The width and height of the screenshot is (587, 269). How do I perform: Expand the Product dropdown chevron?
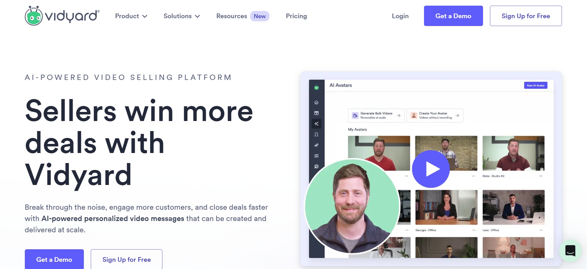pos(145,16)
